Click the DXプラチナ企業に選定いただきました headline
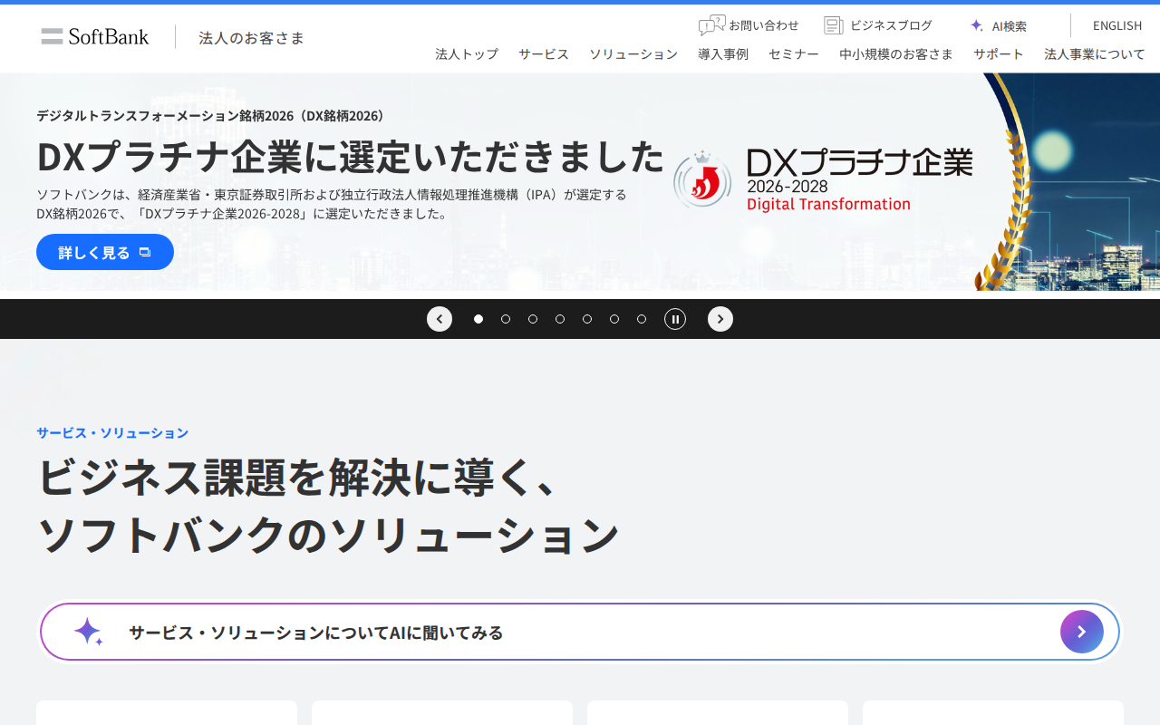 coord(351,157)
